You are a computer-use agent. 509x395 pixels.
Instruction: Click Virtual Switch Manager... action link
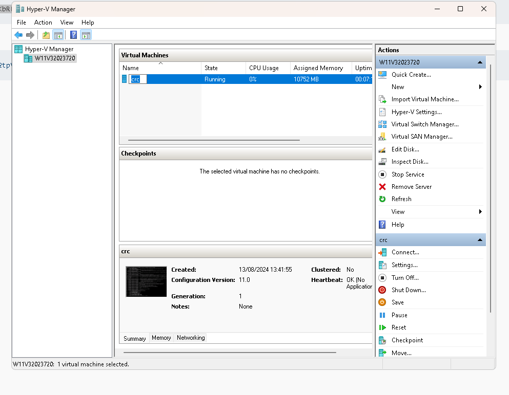(x=425, y=124)
